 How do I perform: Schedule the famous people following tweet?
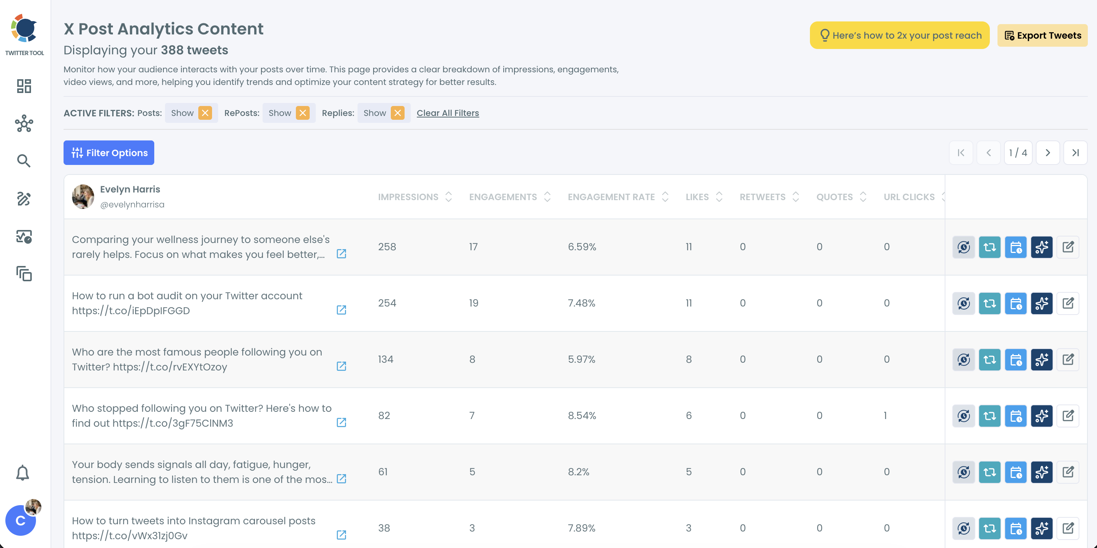pyautogui.click(x=1015, y=359)
